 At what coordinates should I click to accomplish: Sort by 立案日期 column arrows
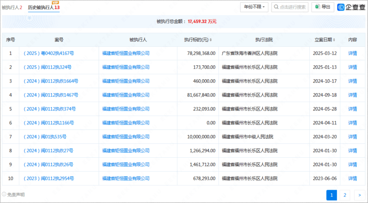[x=334, y=40]
